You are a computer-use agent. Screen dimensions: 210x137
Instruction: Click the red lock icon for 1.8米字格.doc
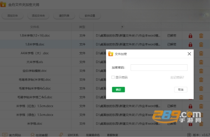click(190, 44)
